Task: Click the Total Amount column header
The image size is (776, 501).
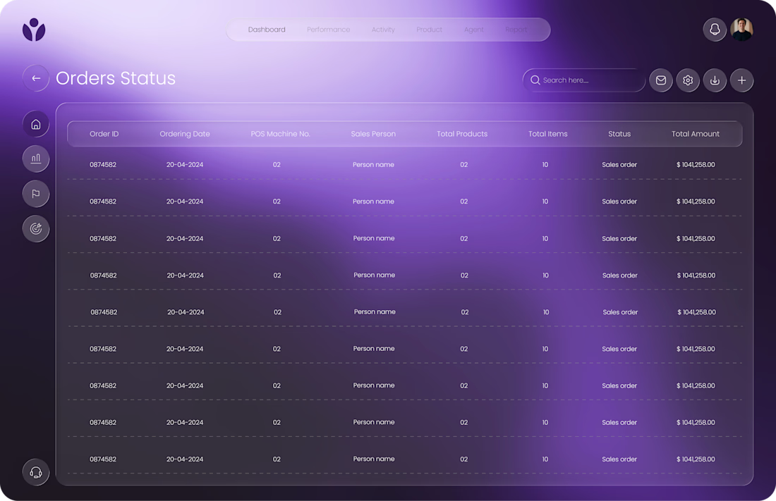Action: coord(696,134)
